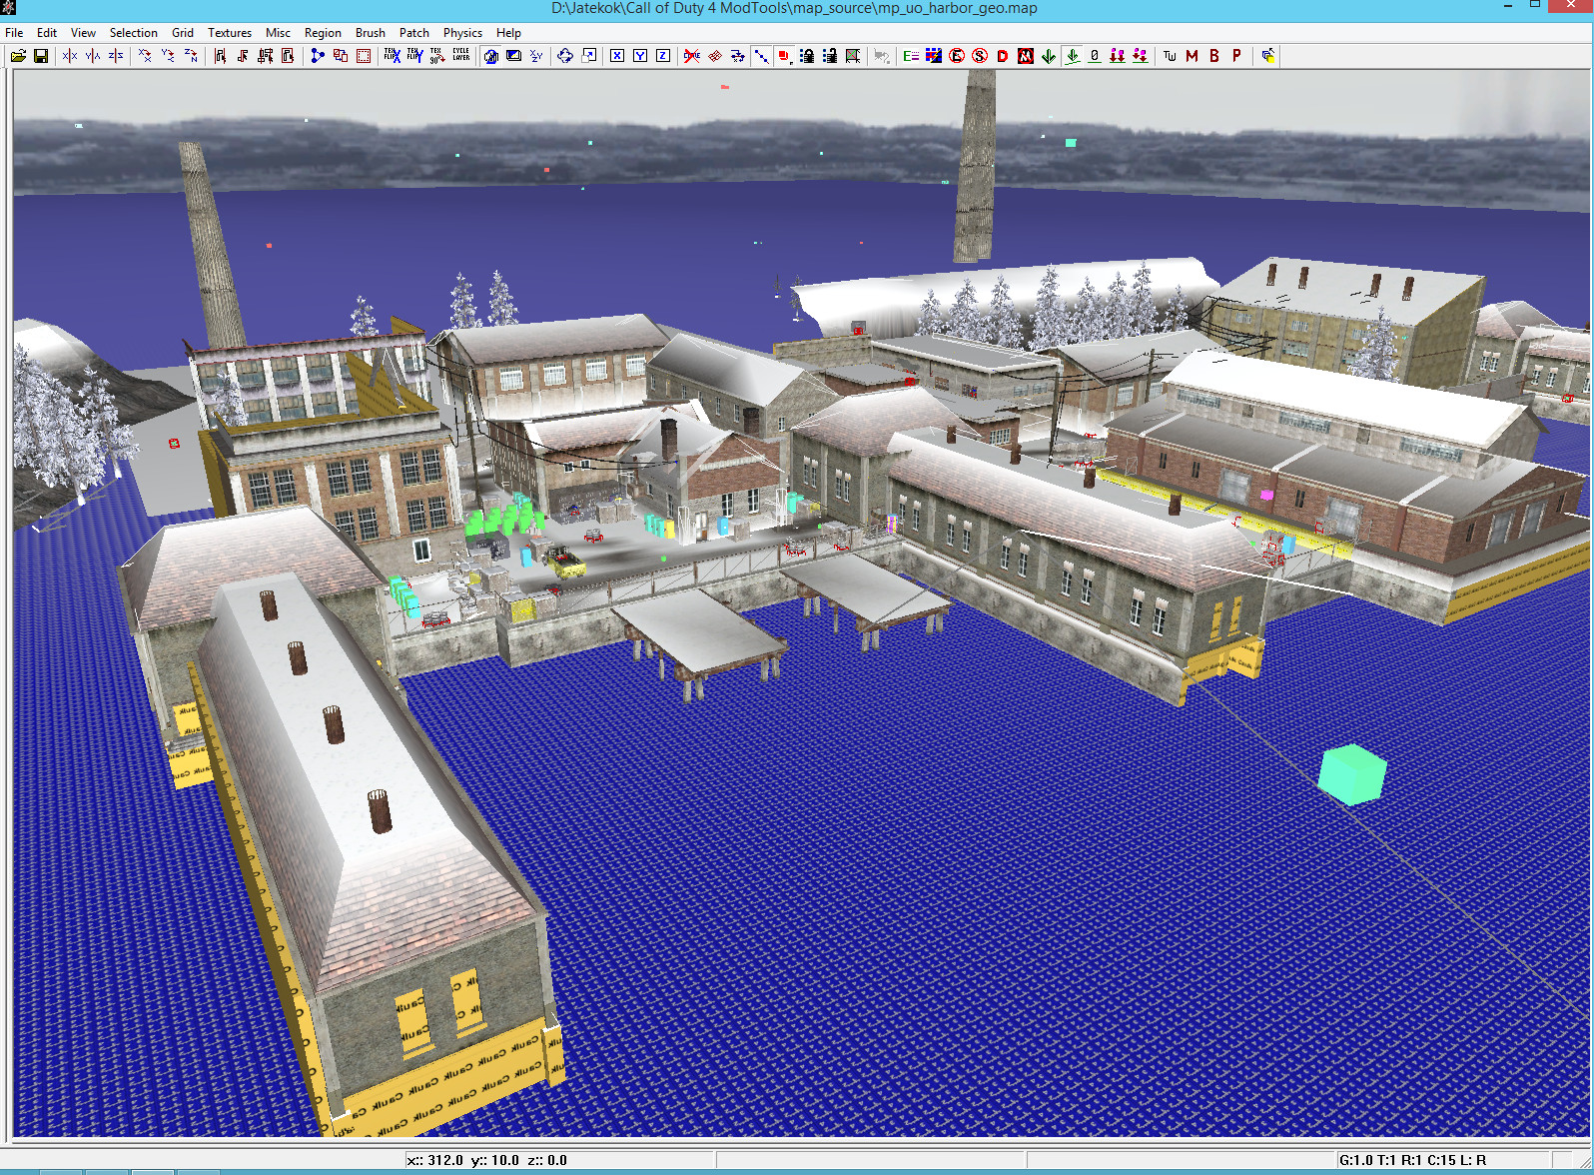Save the map with floppy disk icon
This screenshot has height=1175, width=1594.
tap(41, 56)
